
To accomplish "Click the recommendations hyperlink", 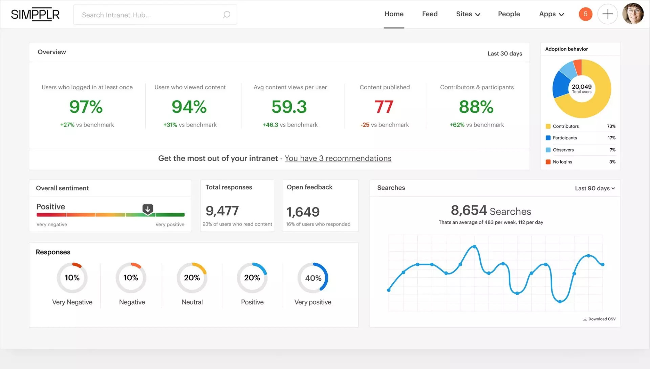I will [338, 158].
